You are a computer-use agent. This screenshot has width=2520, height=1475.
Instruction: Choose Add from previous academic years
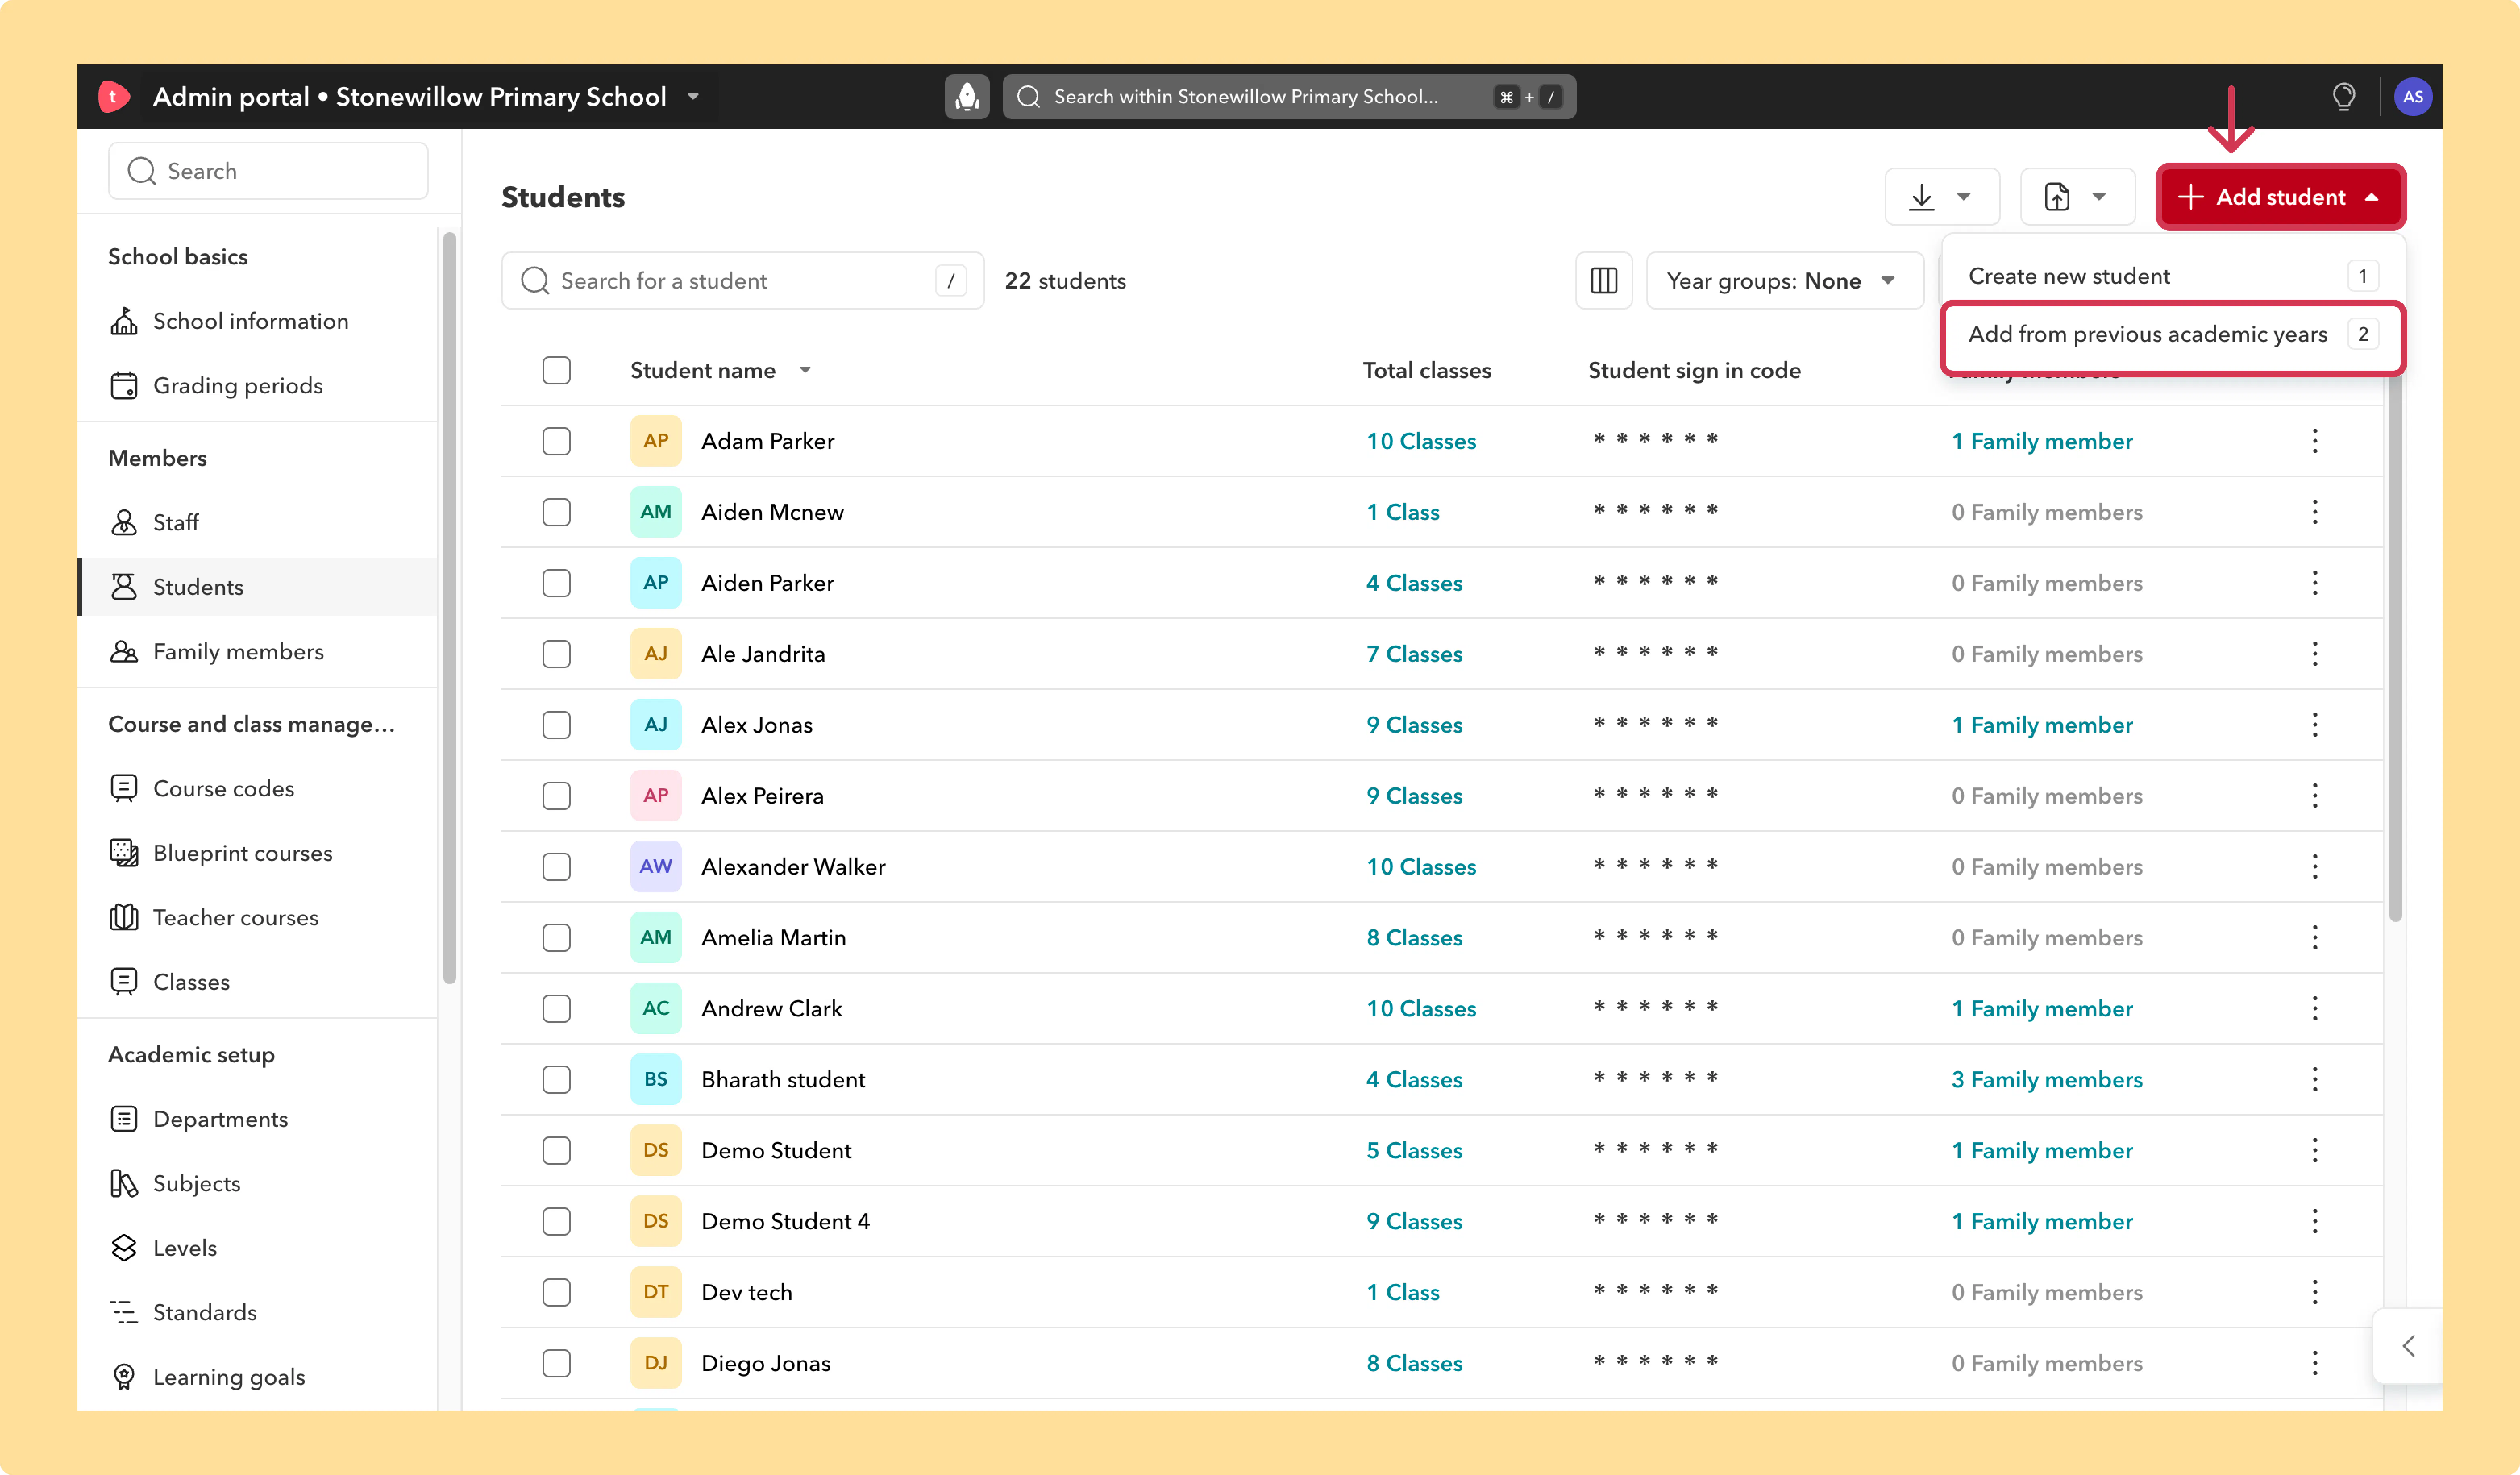pos(2172,335)
